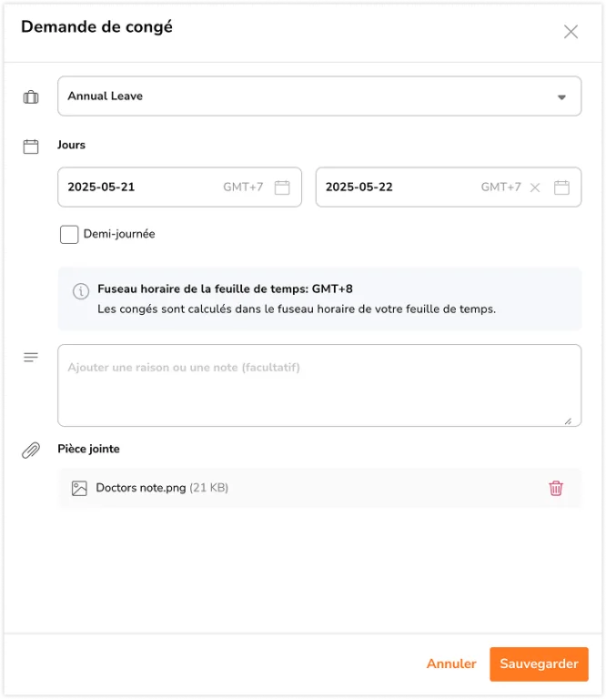Clear the end date with the X icon
The height and width of the screenshot is (699, 606).
(x=535, y=187)
